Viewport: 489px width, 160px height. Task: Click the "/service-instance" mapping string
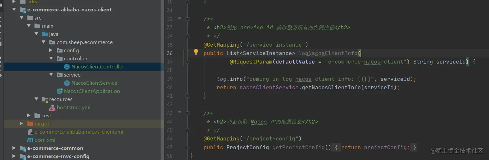[274, 45]
